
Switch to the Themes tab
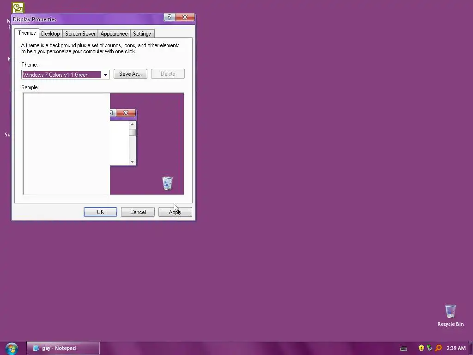[x=27, y=33]
